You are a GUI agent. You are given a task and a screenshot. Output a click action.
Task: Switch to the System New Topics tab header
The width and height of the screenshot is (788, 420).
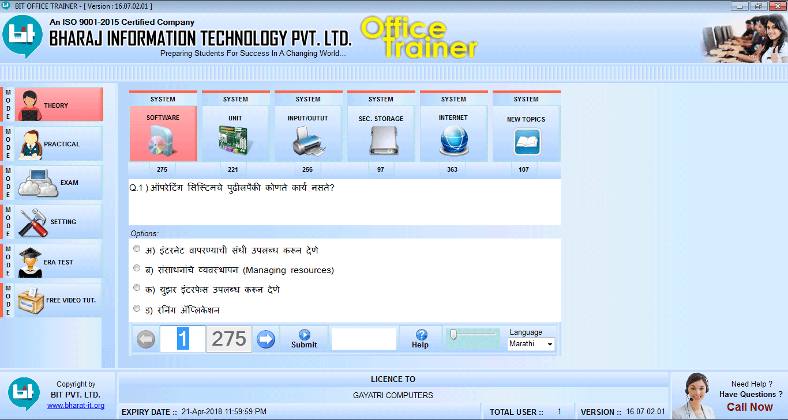pyautogui.click(x=526, y=99)
